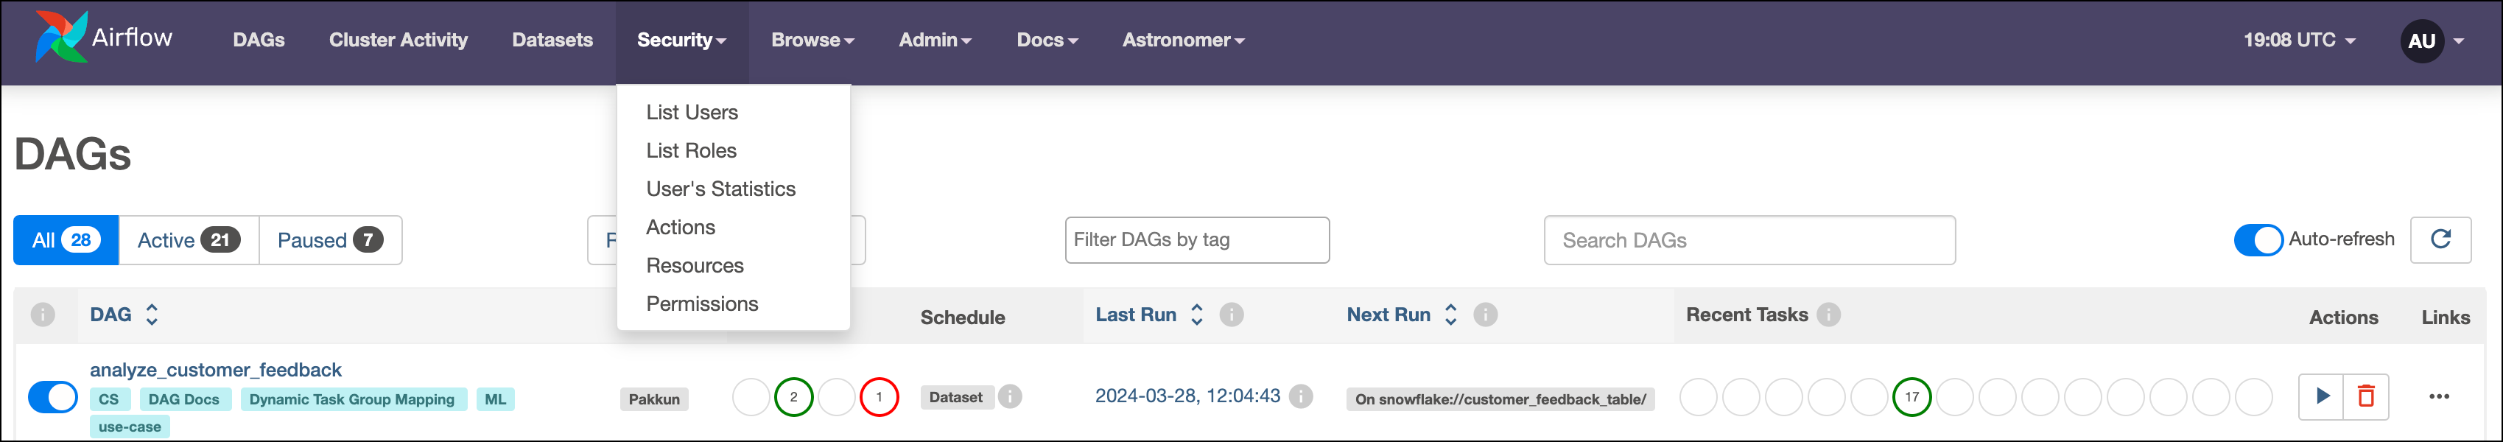Click the info icon next to Dataset schedule
Screen dimensions: 2503x442
click(1011, 397)
